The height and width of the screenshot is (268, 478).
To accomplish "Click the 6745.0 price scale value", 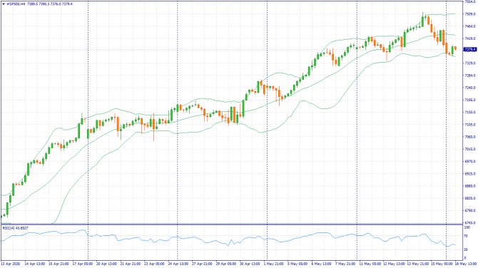I will click(x=470, y=223).
